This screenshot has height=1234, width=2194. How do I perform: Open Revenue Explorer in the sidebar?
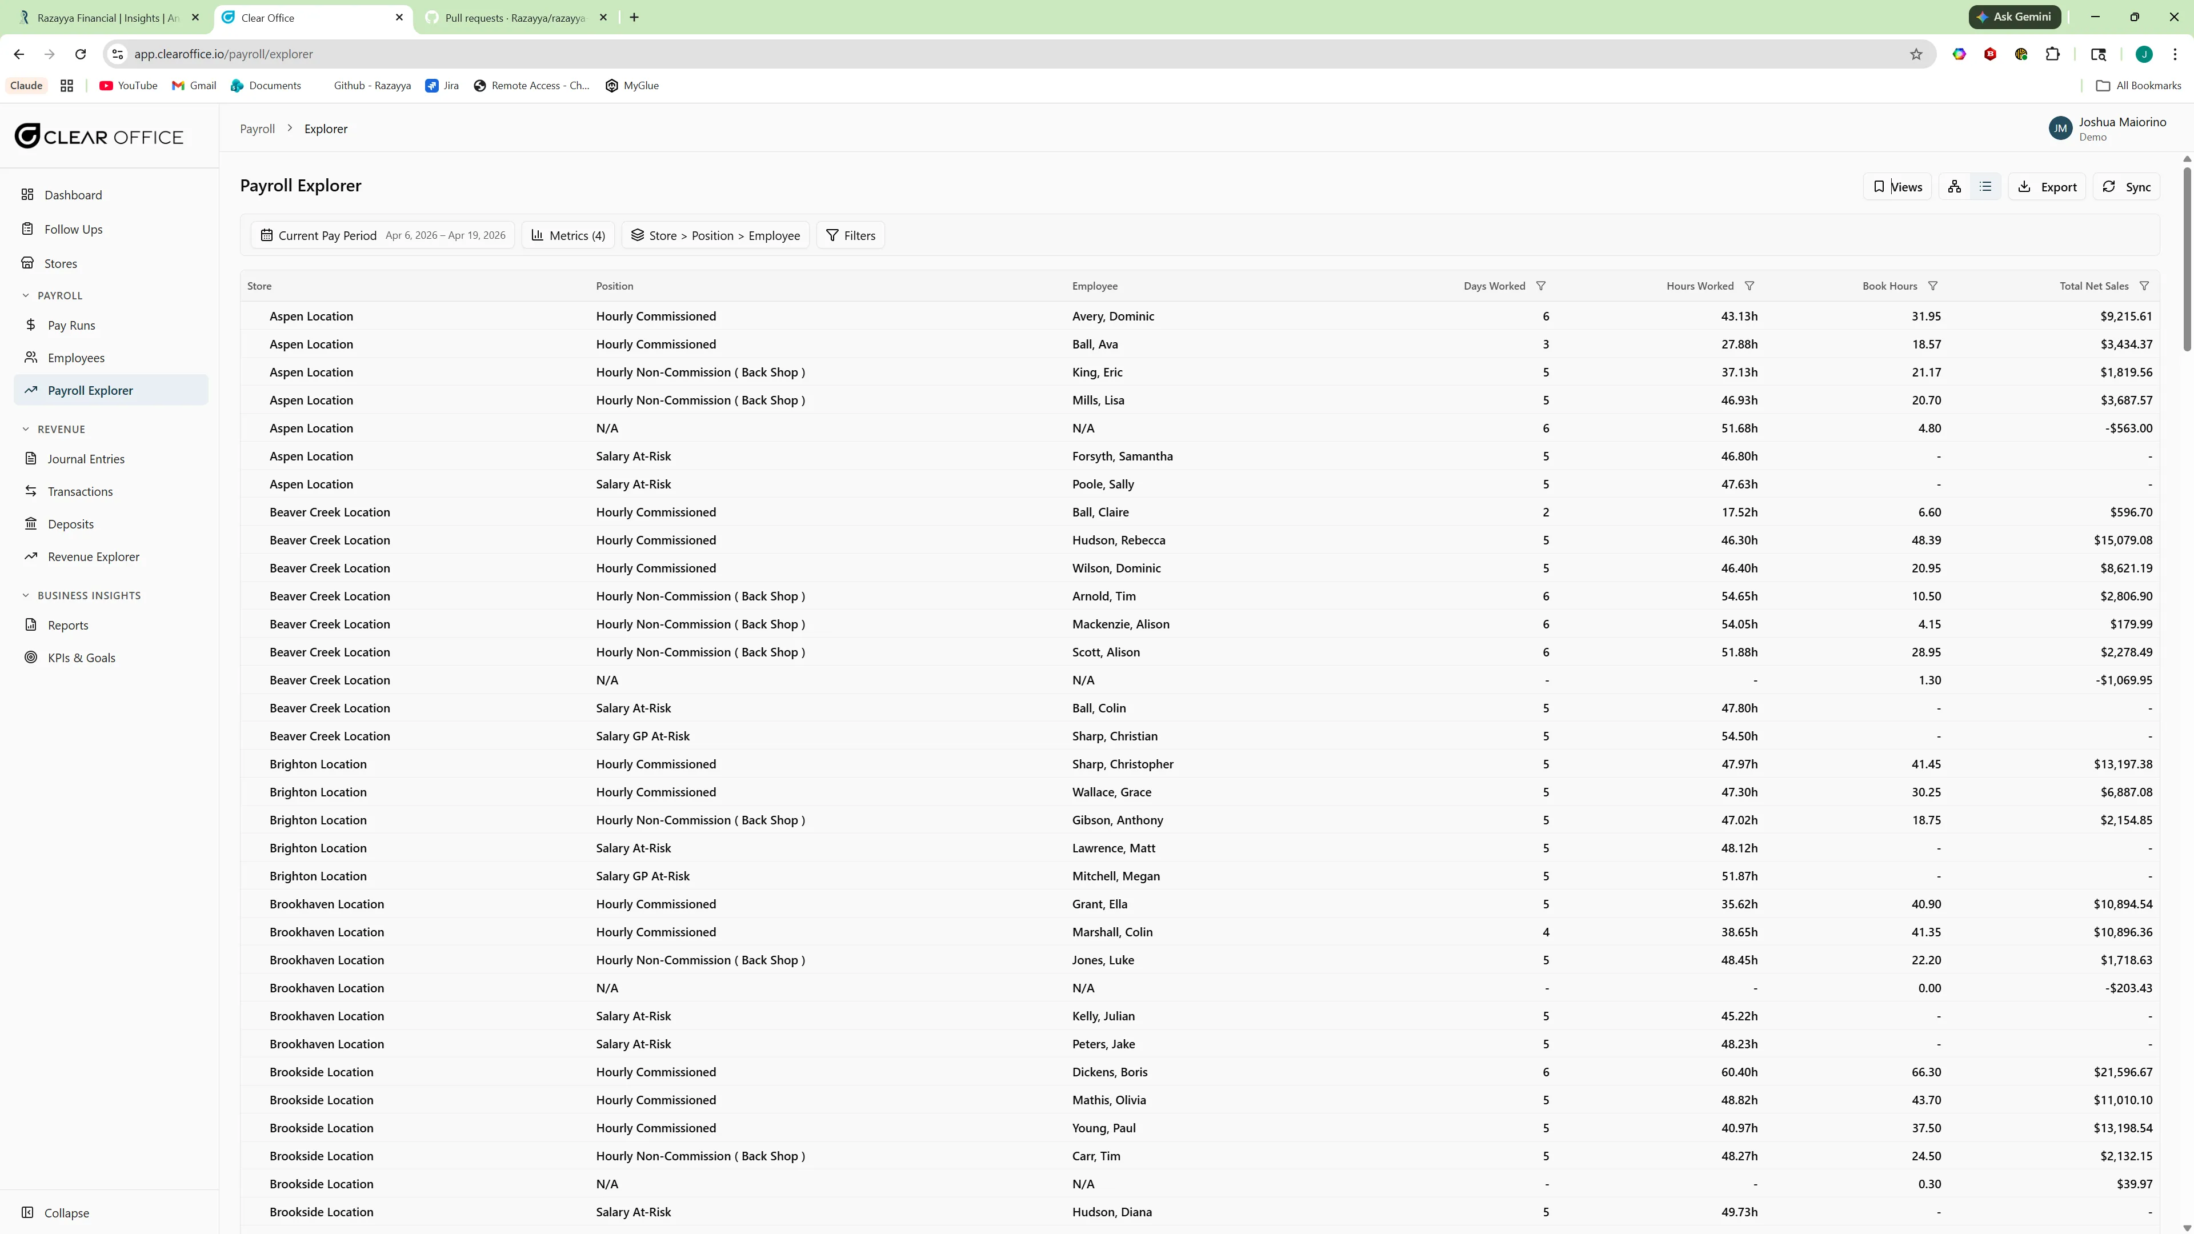click(x=93, y=557)
